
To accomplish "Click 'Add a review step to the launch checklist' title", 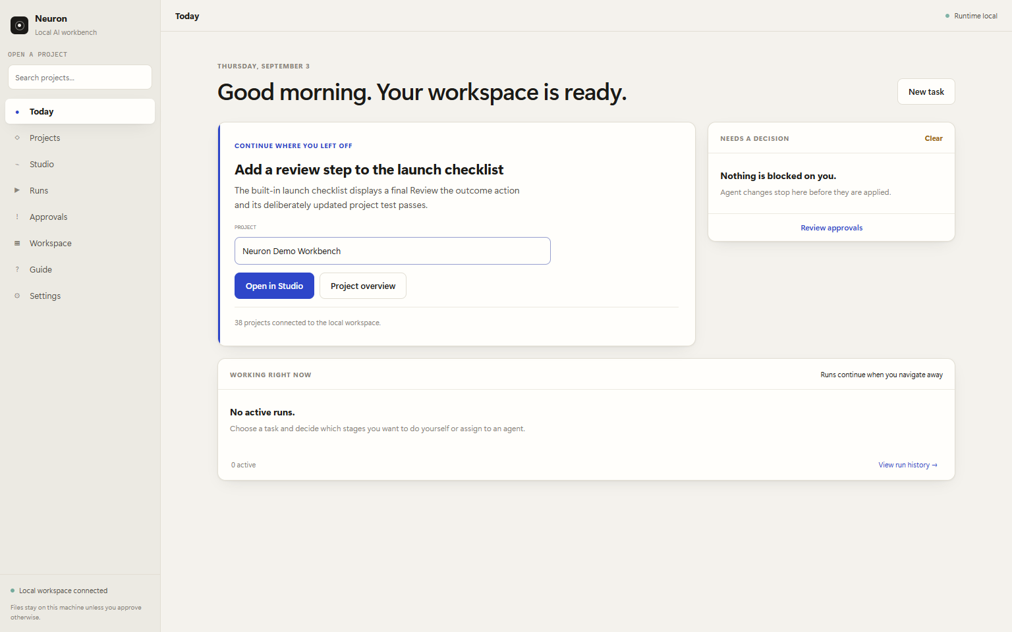I will point(369,169).
